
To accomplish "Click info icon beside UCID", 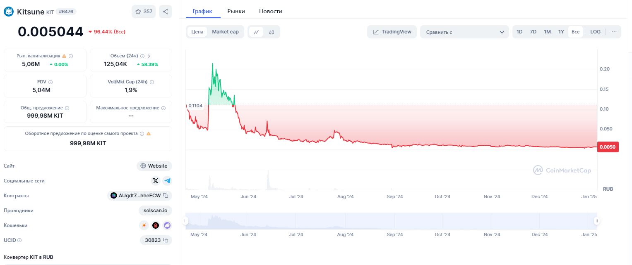I will click(19, 240).
